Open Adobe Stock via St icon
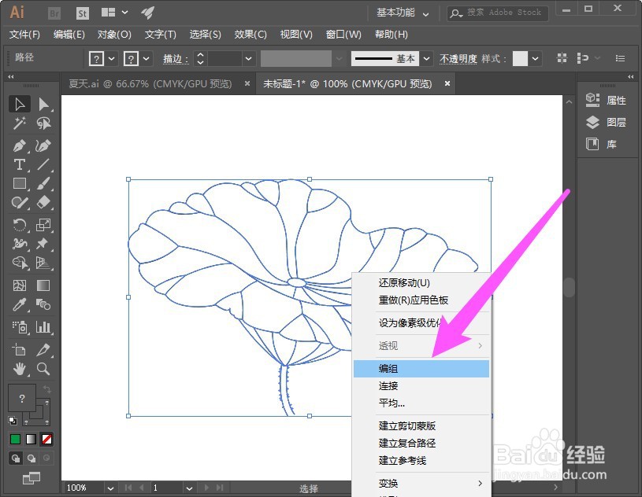 [x=82, y=13]
